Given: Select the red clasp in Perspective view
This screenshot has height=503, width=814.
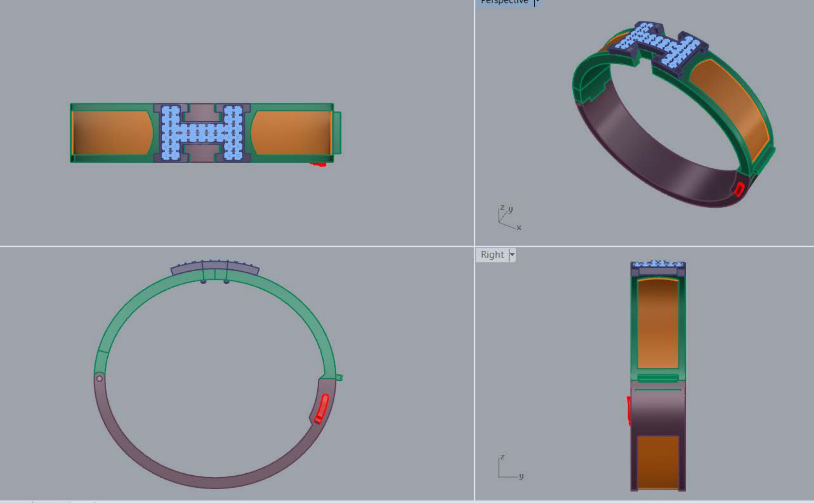Looking at the screenshot, I should point(739,189).
